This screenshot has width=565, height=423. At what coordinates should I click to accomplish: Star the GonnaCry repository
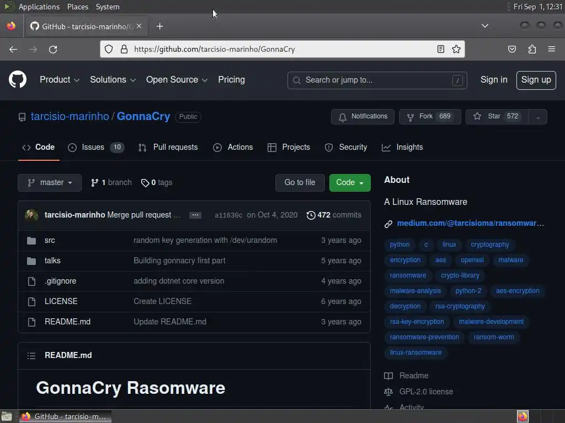pyautogui.click(x=497, y=117)
